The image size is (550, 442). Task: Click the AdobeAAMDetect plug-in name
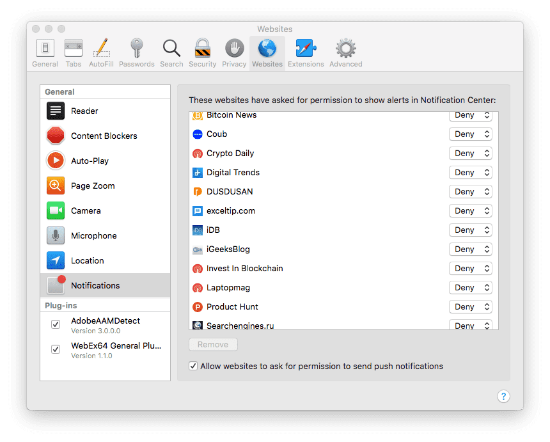(106, 320)
